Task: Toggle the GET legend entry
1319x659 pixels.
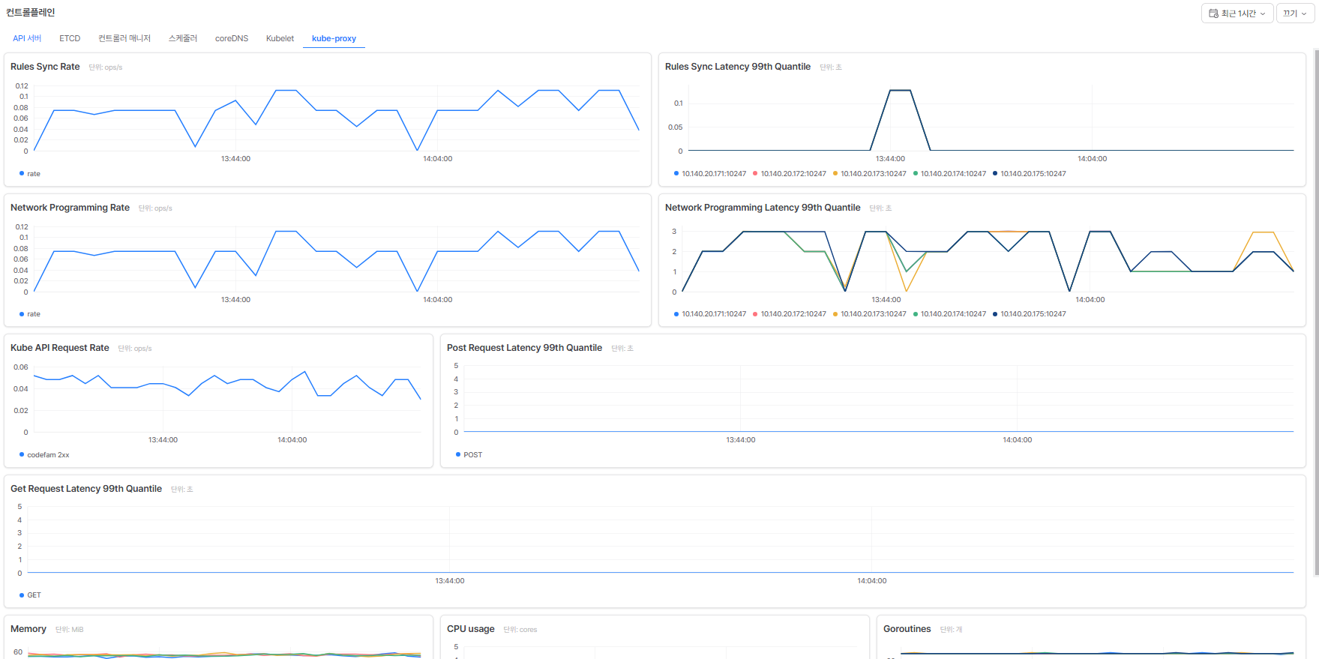Action: pyautogui.click(x=30, y=595)
